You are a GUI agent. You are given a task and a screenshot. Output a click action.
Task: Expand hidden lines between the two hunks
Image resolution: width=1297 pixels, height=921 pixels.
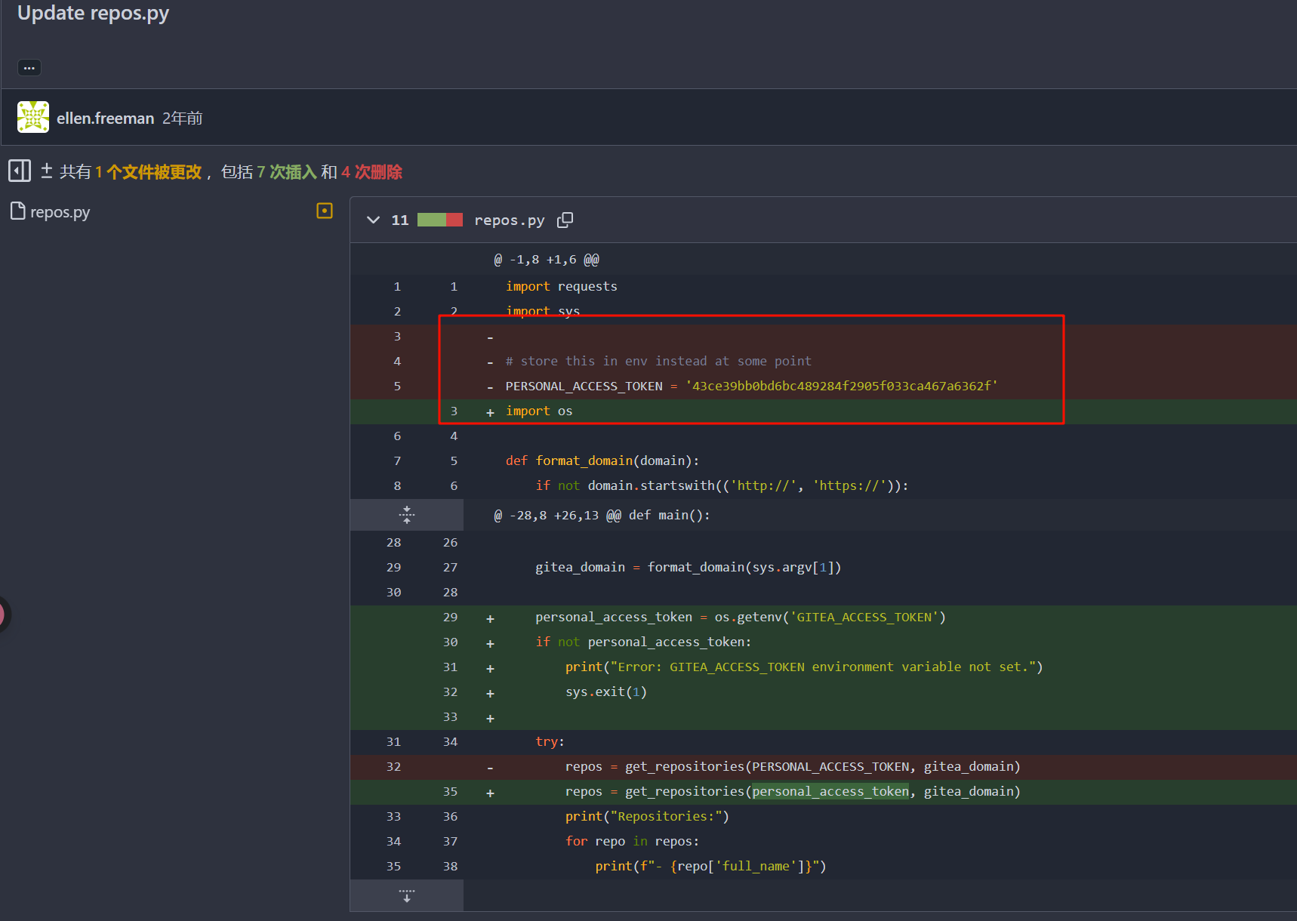(406, 515)
